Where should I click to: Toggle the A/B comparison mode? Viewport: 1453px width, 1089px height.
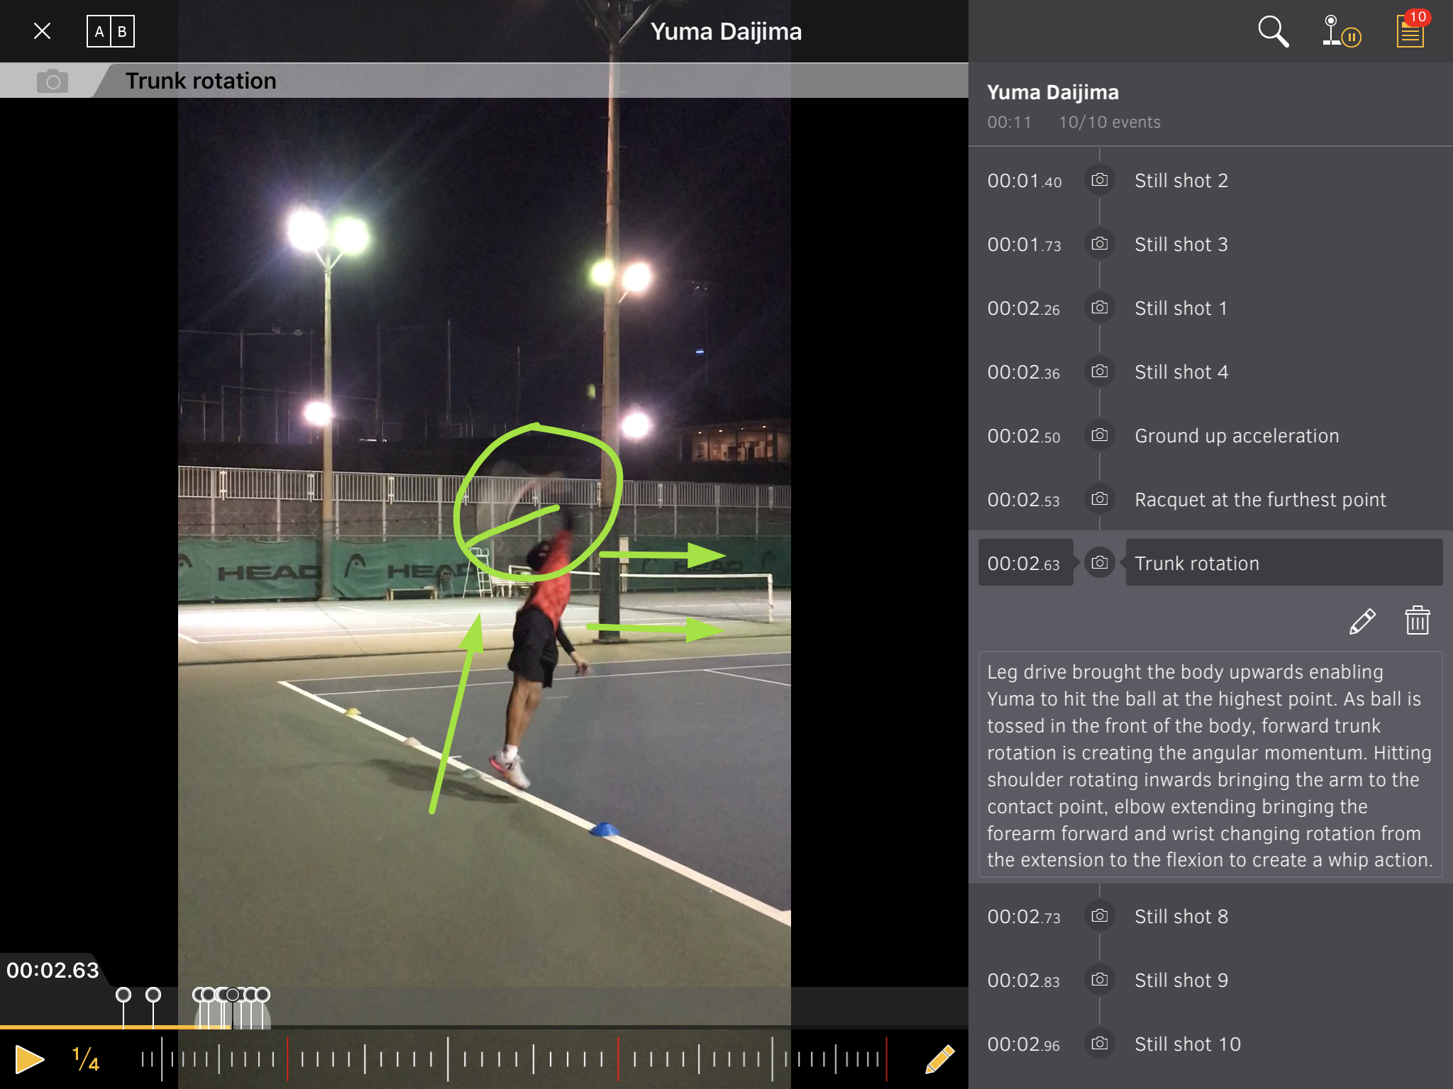click(x=110, y=31)
